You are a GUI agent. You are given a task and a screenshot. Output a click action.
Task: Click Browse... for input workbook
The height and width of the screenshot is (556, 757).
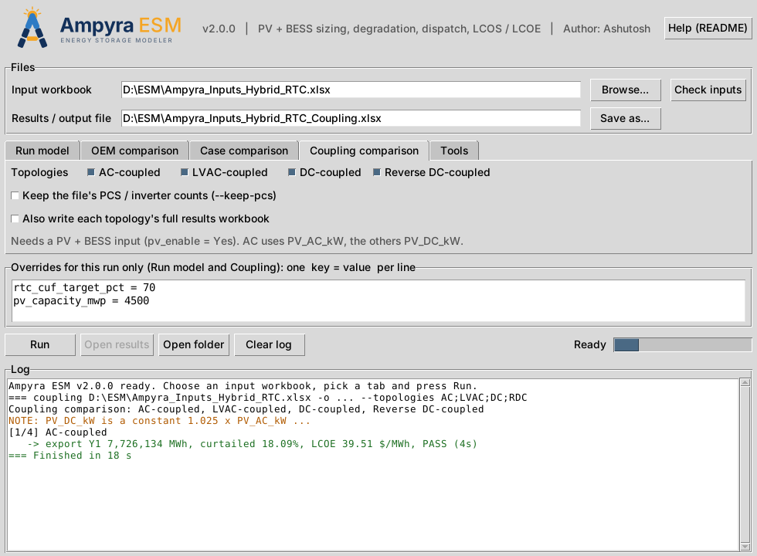[625, 90]
